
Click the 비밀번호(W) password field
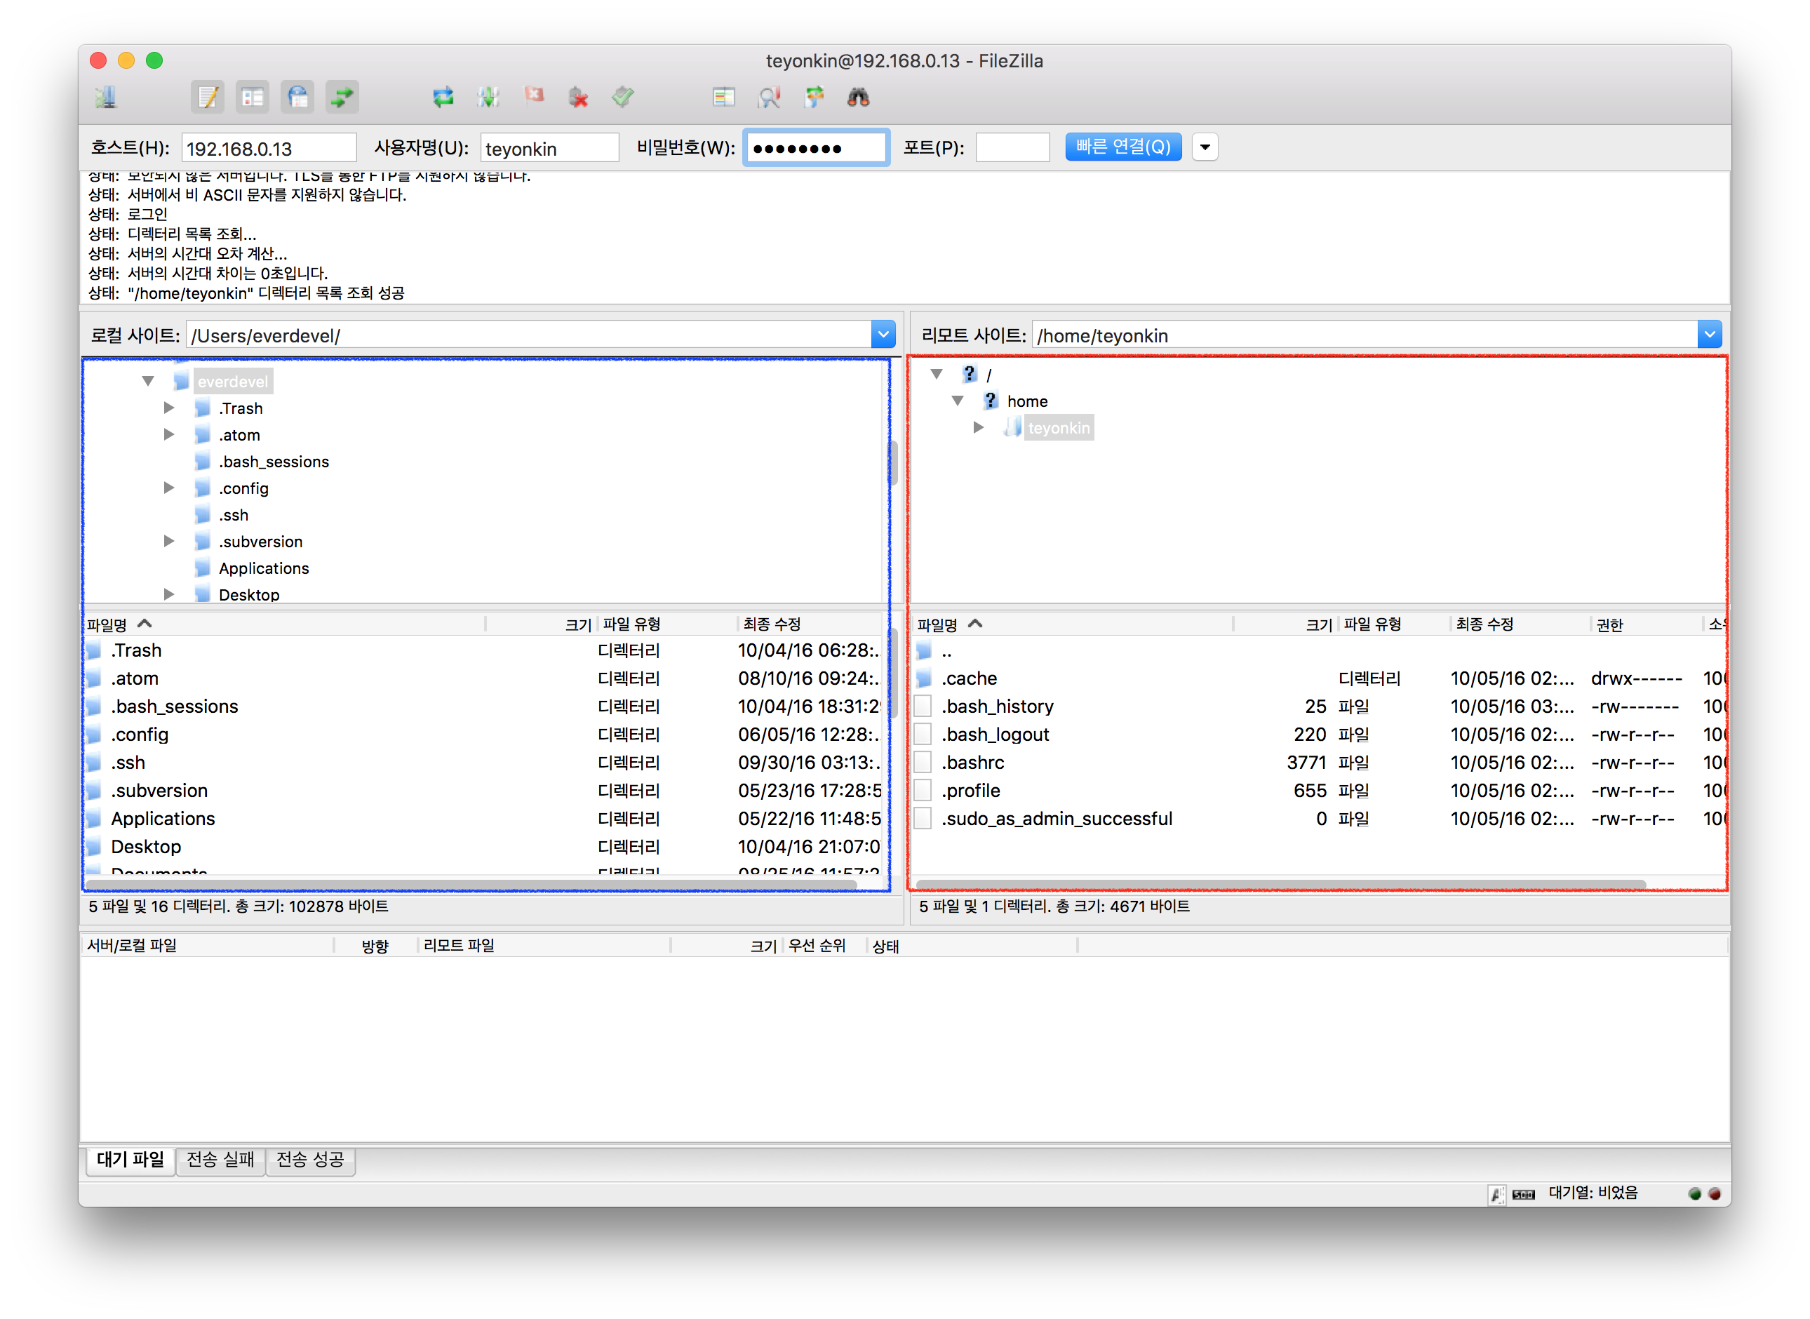[x=816, y=148]
